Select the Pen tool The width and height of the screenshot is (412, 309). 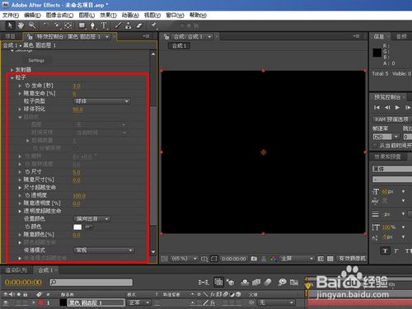(93, 26)
